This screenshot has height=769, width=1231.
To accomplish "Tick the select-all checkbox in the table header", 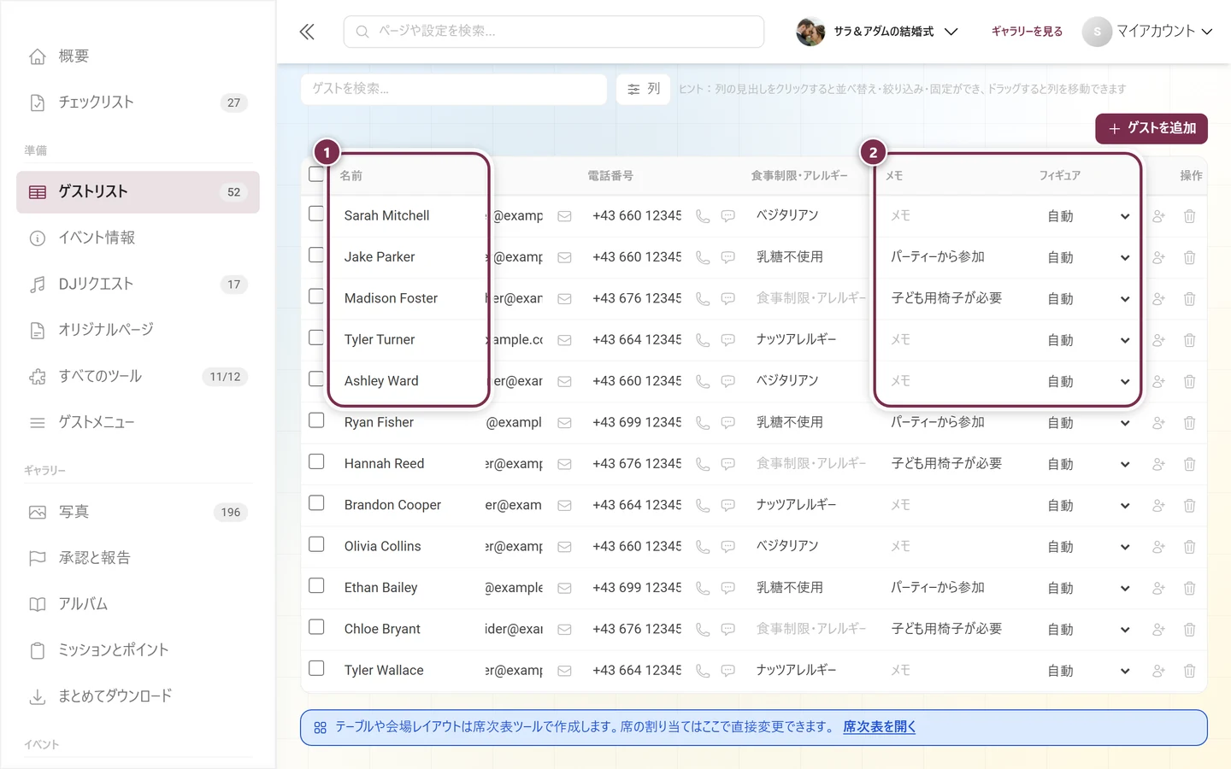I will [316, 174].
